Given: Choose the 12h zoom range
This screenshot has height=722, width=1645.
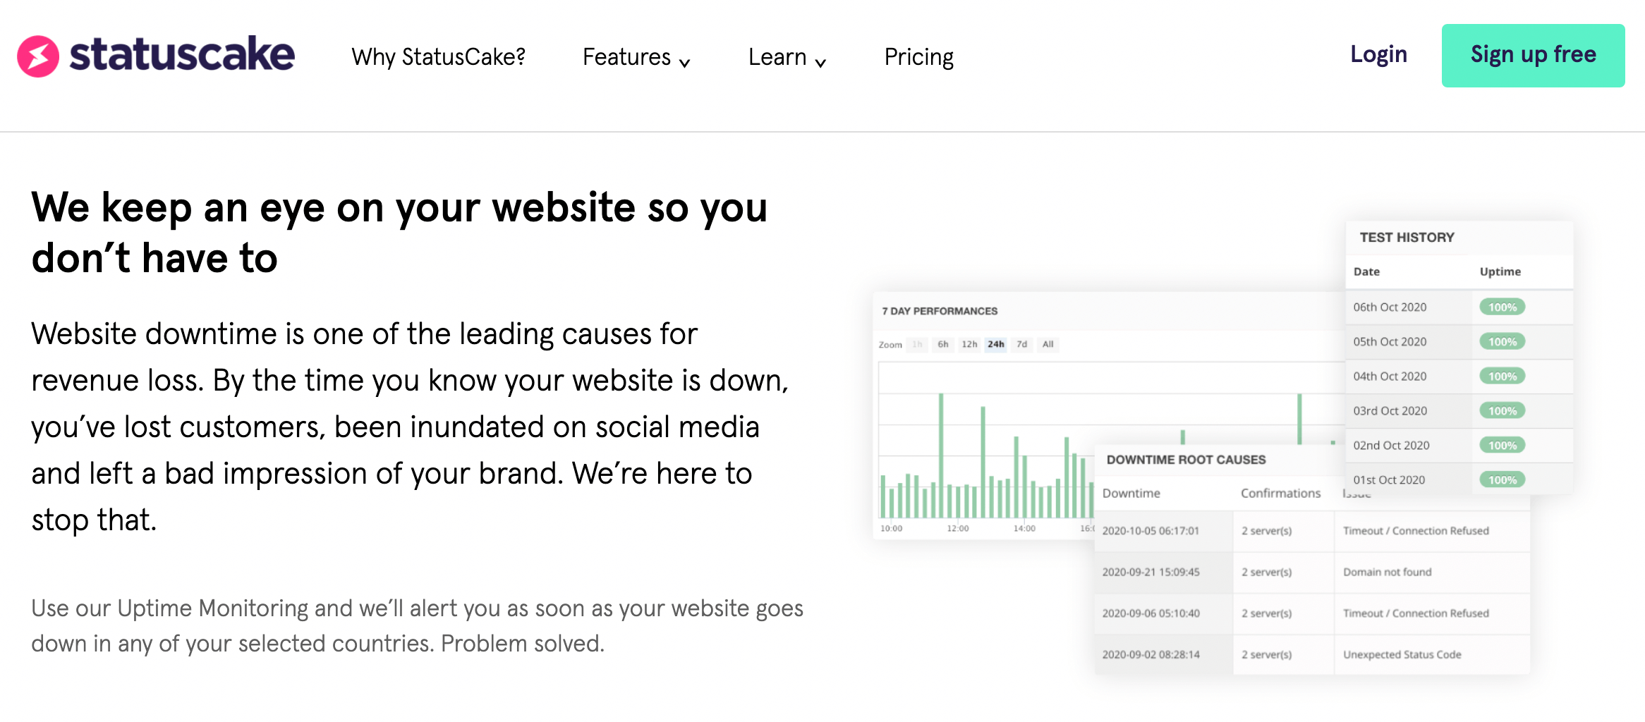Looking at the screenshot, I should (x=969, y=344).
